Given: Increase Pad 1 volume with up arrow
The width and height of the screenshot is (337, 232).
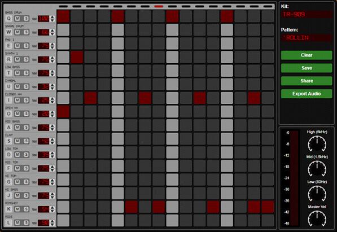Looking at the screenshot, I should tap(52, 44).
